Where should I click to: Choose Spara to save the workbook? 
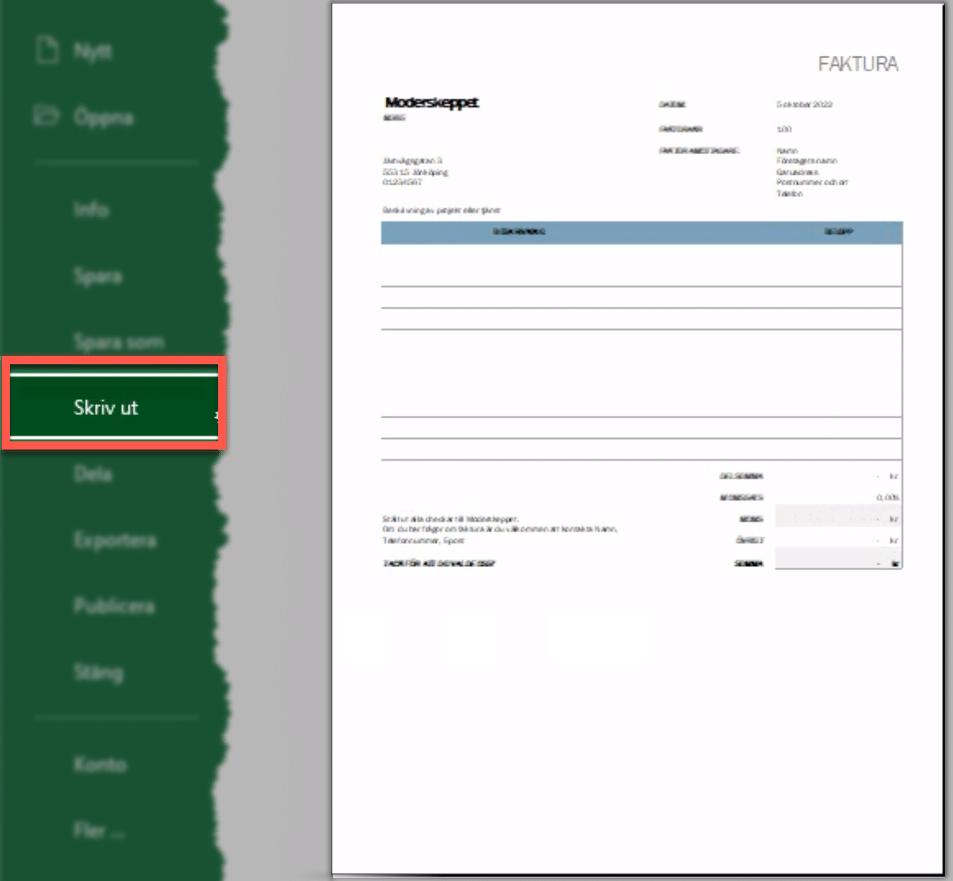[98, 276]
